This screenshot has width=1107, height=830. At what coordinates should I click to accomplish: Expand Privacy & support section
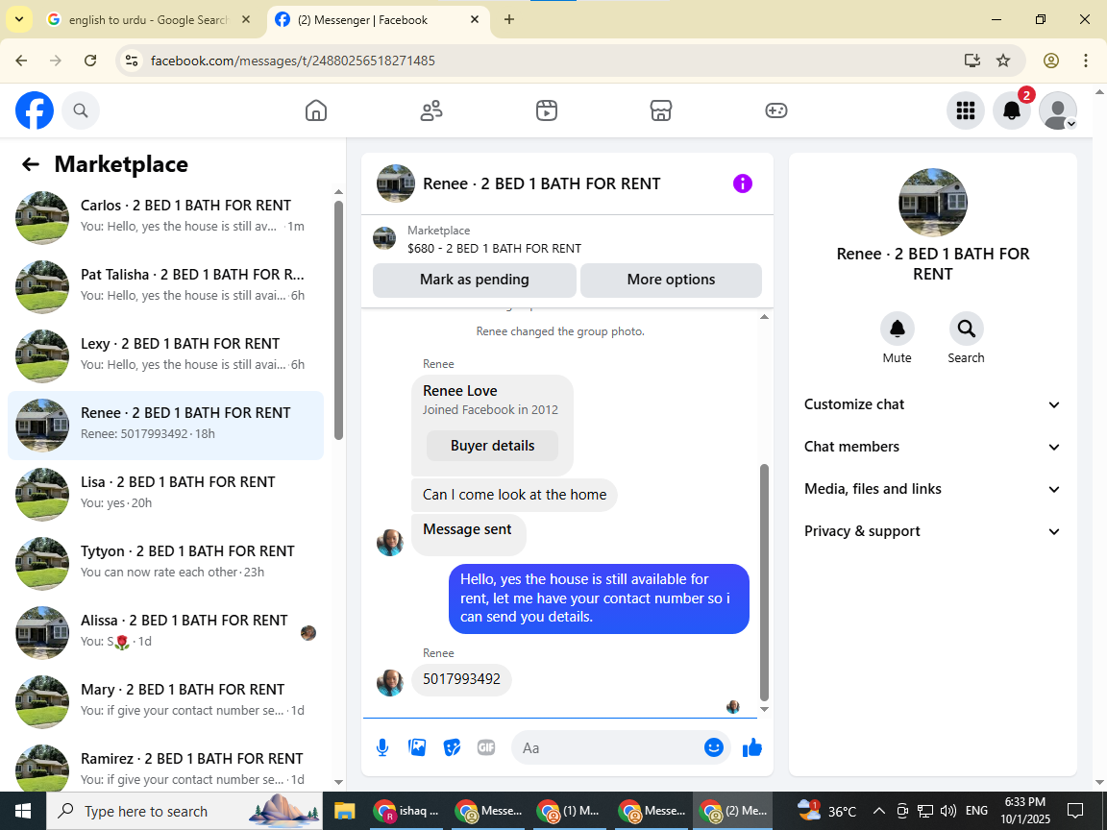(932, 531)
